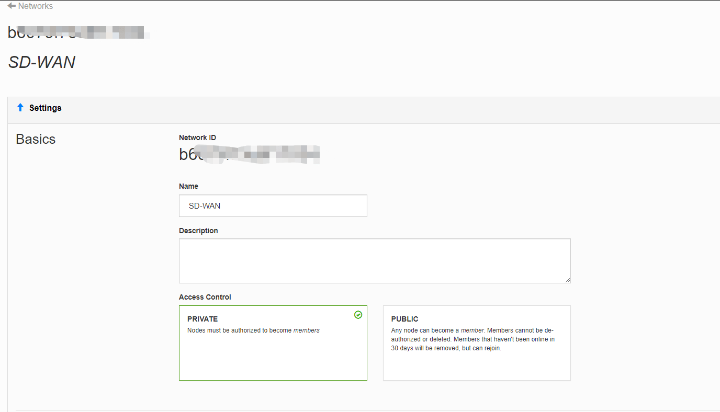Click the green checkmark on PRIVATE card
720x412 pixels.
[x=358, y=315]
